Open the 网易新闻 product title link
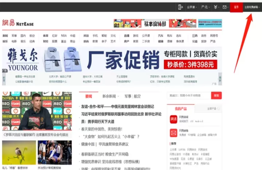Screen dimensions: 262x170 pyautogui.click(x=184, y=117)
